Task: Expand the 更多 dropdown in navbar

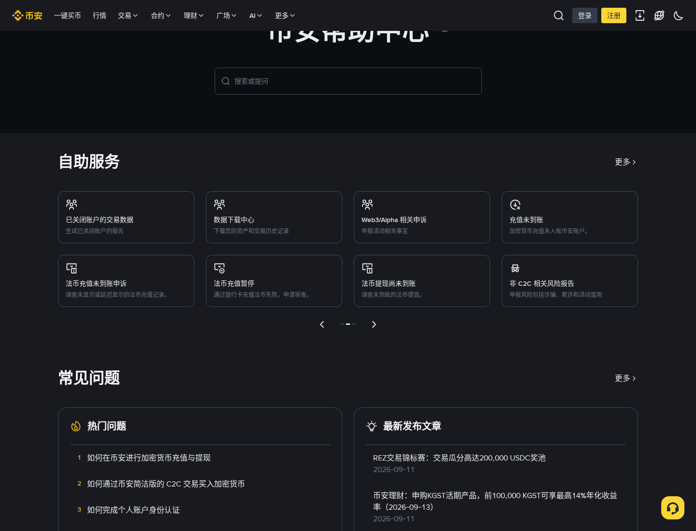Action: point(285,15)
